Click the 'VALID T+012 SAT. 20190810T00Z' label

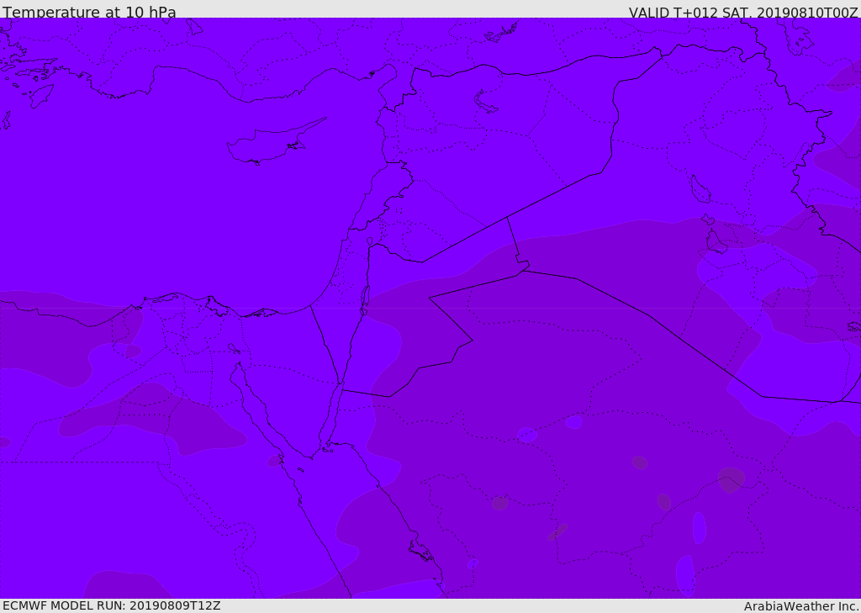pyautogui.click(x=743, y=12)
